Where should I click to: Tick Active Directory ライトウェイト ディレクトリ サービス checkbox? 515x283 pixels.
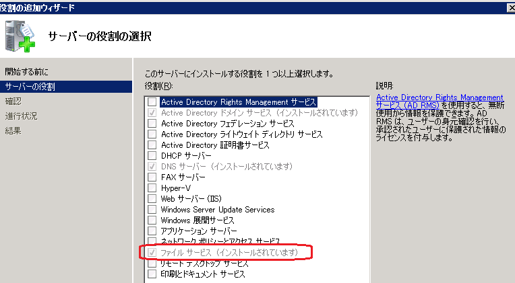click(x=152, y=134)
